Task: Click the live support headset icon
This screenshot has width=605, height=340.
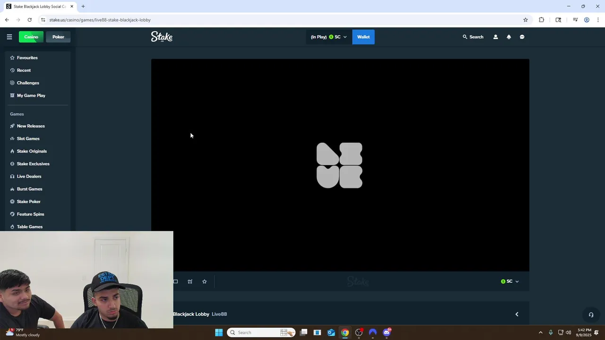Action: (591, 315)
